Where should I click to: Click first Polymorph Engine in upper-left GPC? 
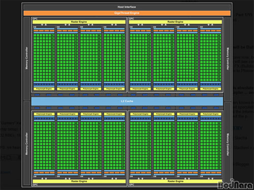tap(44, 89)
